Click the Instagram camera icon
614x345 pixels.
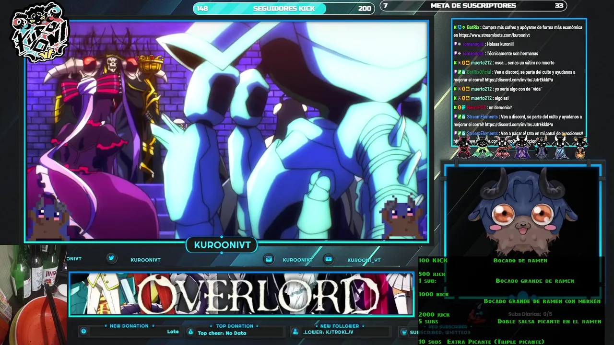(x=269, y=259)
